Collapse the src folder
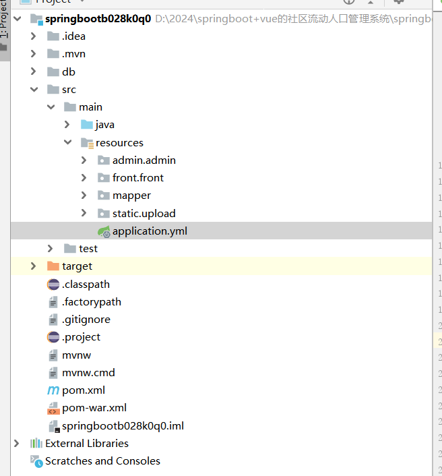442x476 pixels. coord(34,90)
